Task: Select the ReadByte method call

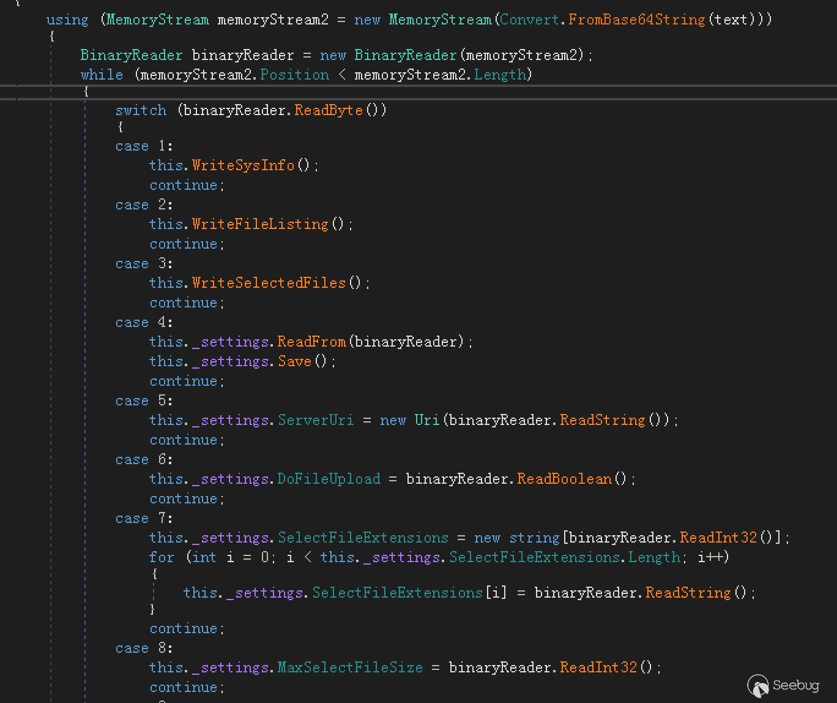Action: [329, 110]
